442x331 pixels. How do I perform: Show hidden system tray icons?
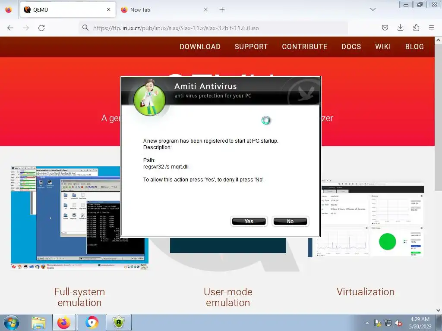pos(367,323)
